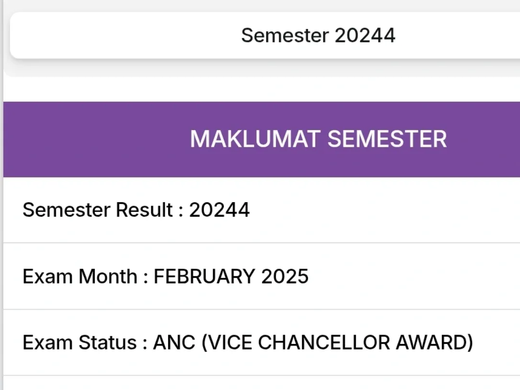The height and width of the screenshot is (390, 520).
Task: Click the gray gap above the purple header
Action: 260,89
